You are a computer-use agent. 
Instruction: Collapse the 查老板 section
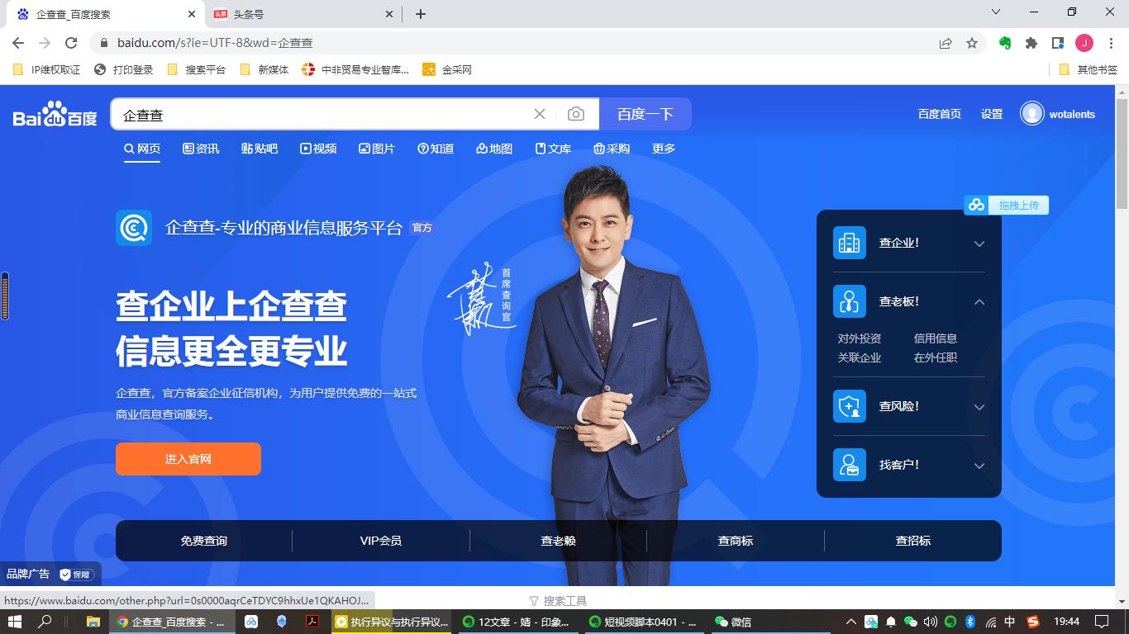point(979,301)
